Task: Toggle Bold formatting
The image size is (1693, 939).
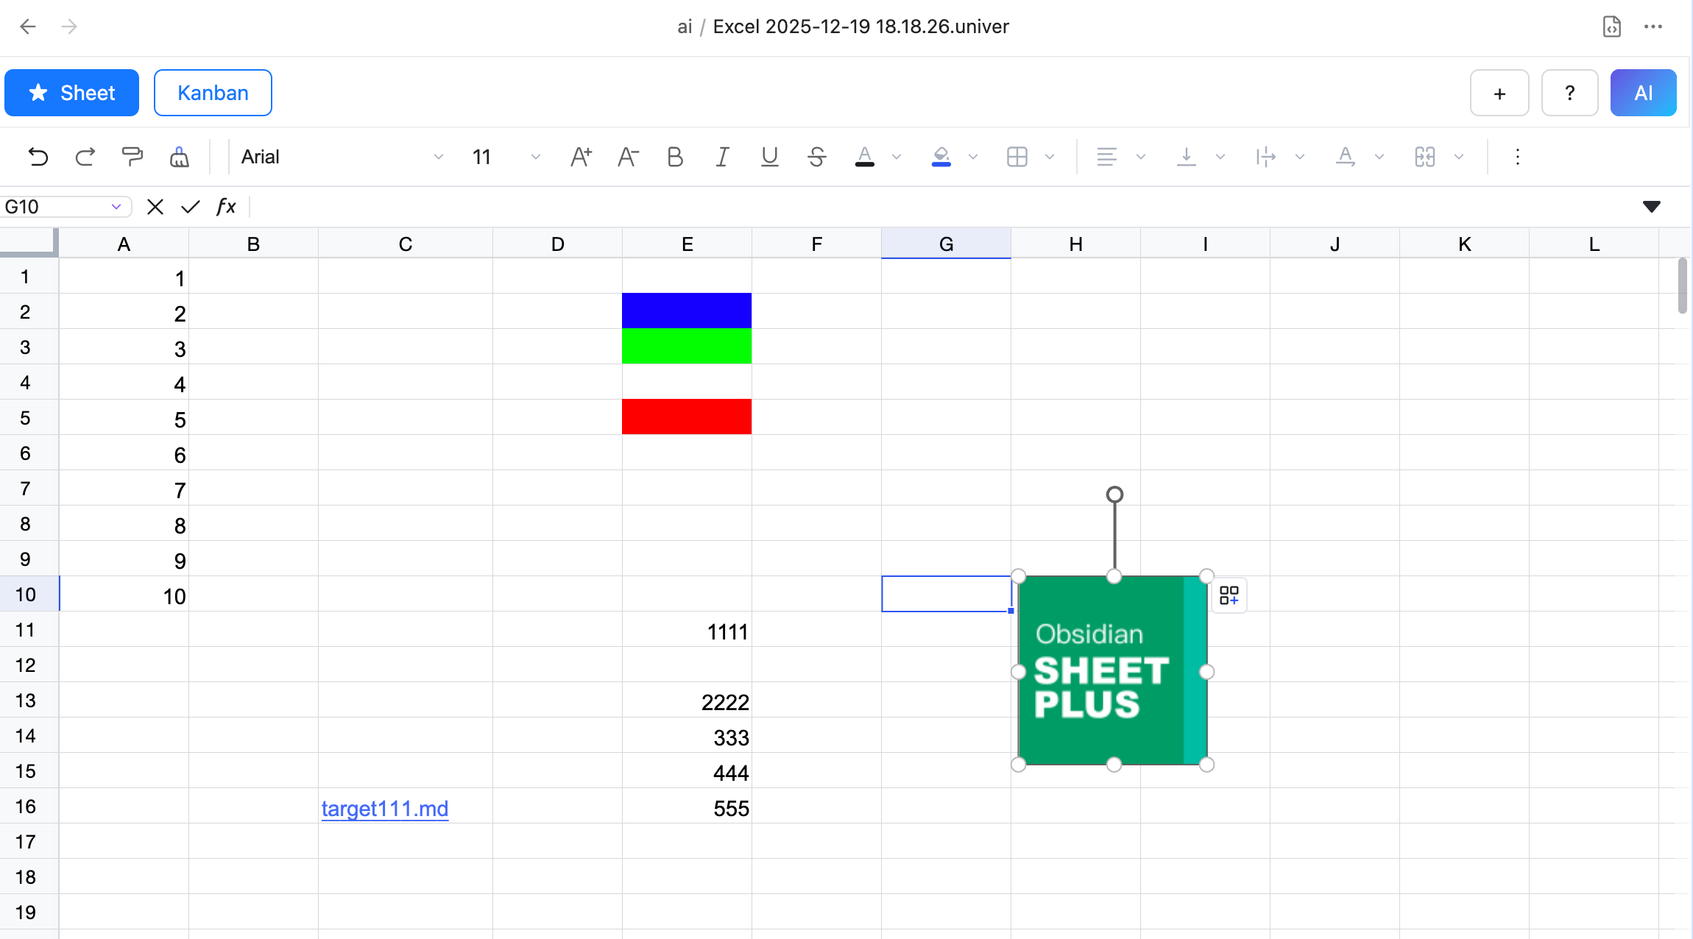Action: click(674, 157)
